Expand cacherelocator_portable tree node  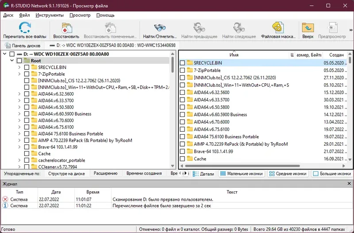point(19,160)
